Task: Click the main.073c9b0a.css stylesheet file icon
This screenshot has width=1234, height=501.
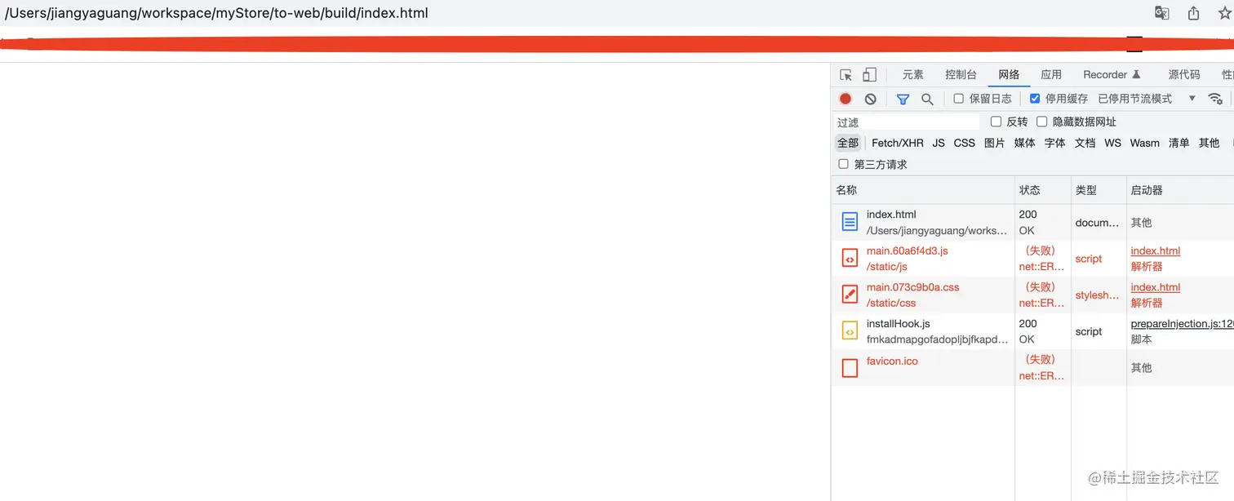Action: point(850,295)
